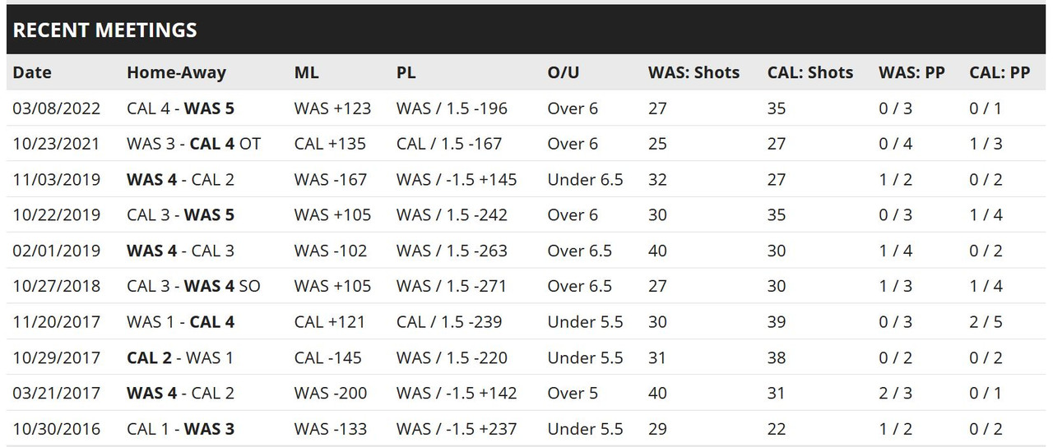Click the Date column header

point(32,72)
